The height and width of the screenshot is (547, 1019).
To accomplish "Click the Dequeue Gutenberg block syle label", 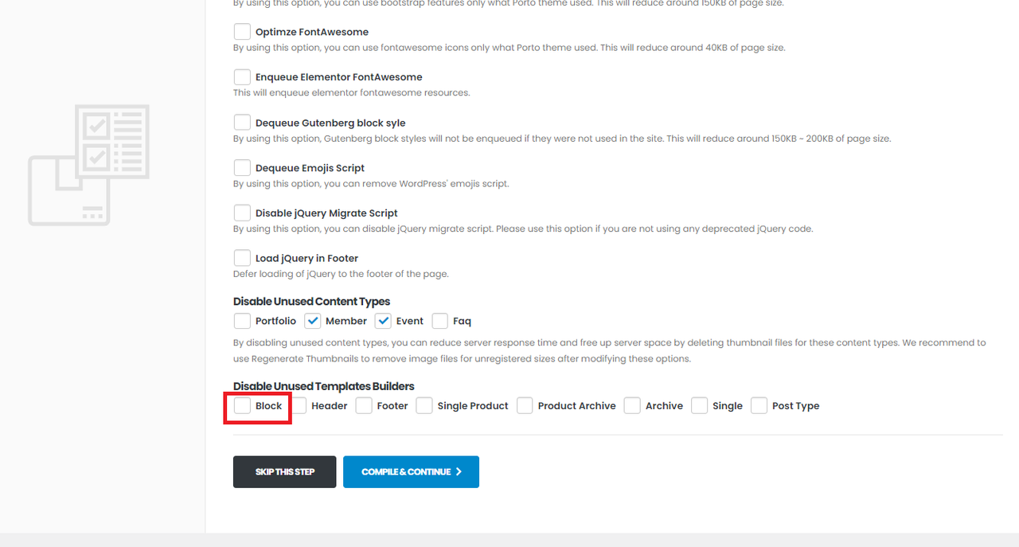I will click(x=330, y=123).
